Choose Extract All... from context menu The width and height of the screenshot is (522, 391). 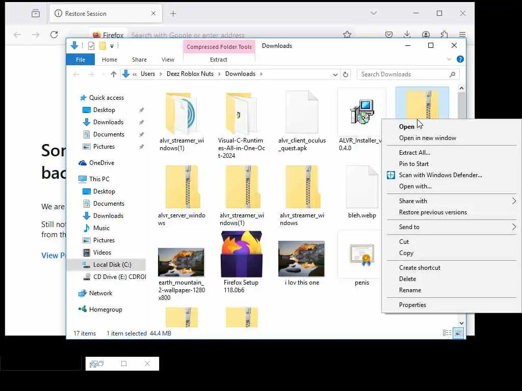(x=414, y=153)
